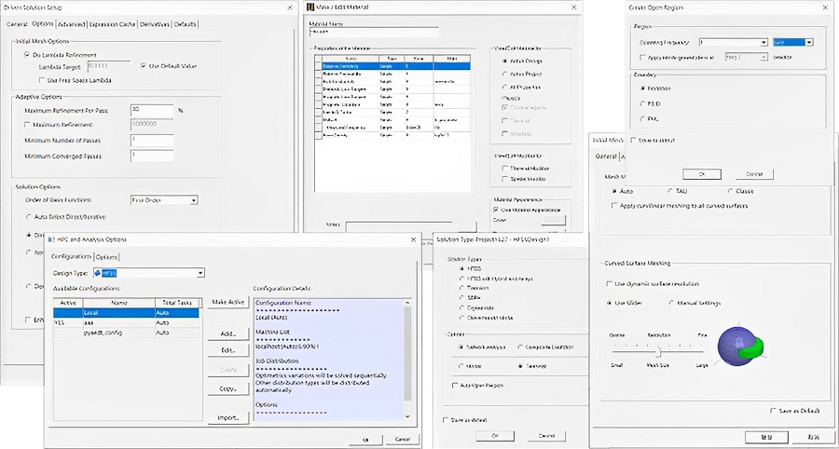Click the Maximum Refinement Per Pass field
The height and width of the screenshot is (449, 839).
153,111
